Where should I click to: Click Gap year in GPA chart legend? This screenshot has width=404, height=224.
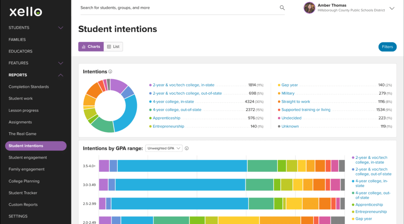[x=363, y=219]
